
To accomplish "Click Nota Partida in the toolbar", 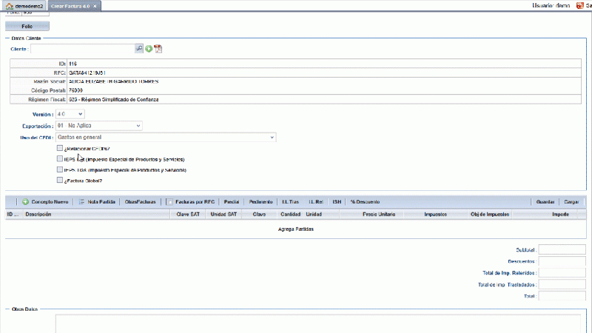I will (x=97, y=201).
